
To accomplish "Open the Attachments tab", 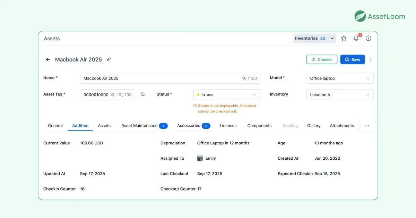I will pos(342,126).
